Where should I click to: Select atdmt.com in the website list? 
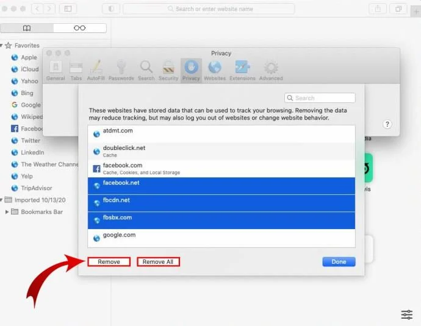point(221,134)
